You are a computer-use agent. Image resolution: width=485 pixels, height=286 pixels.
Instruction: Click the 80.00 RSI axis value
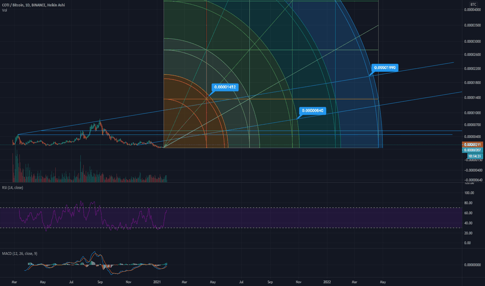click(468, 203)
